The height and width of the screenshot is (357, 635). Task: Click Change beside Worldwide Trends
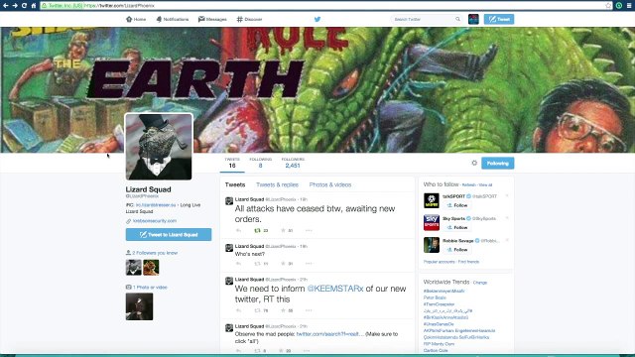point(480,283)
